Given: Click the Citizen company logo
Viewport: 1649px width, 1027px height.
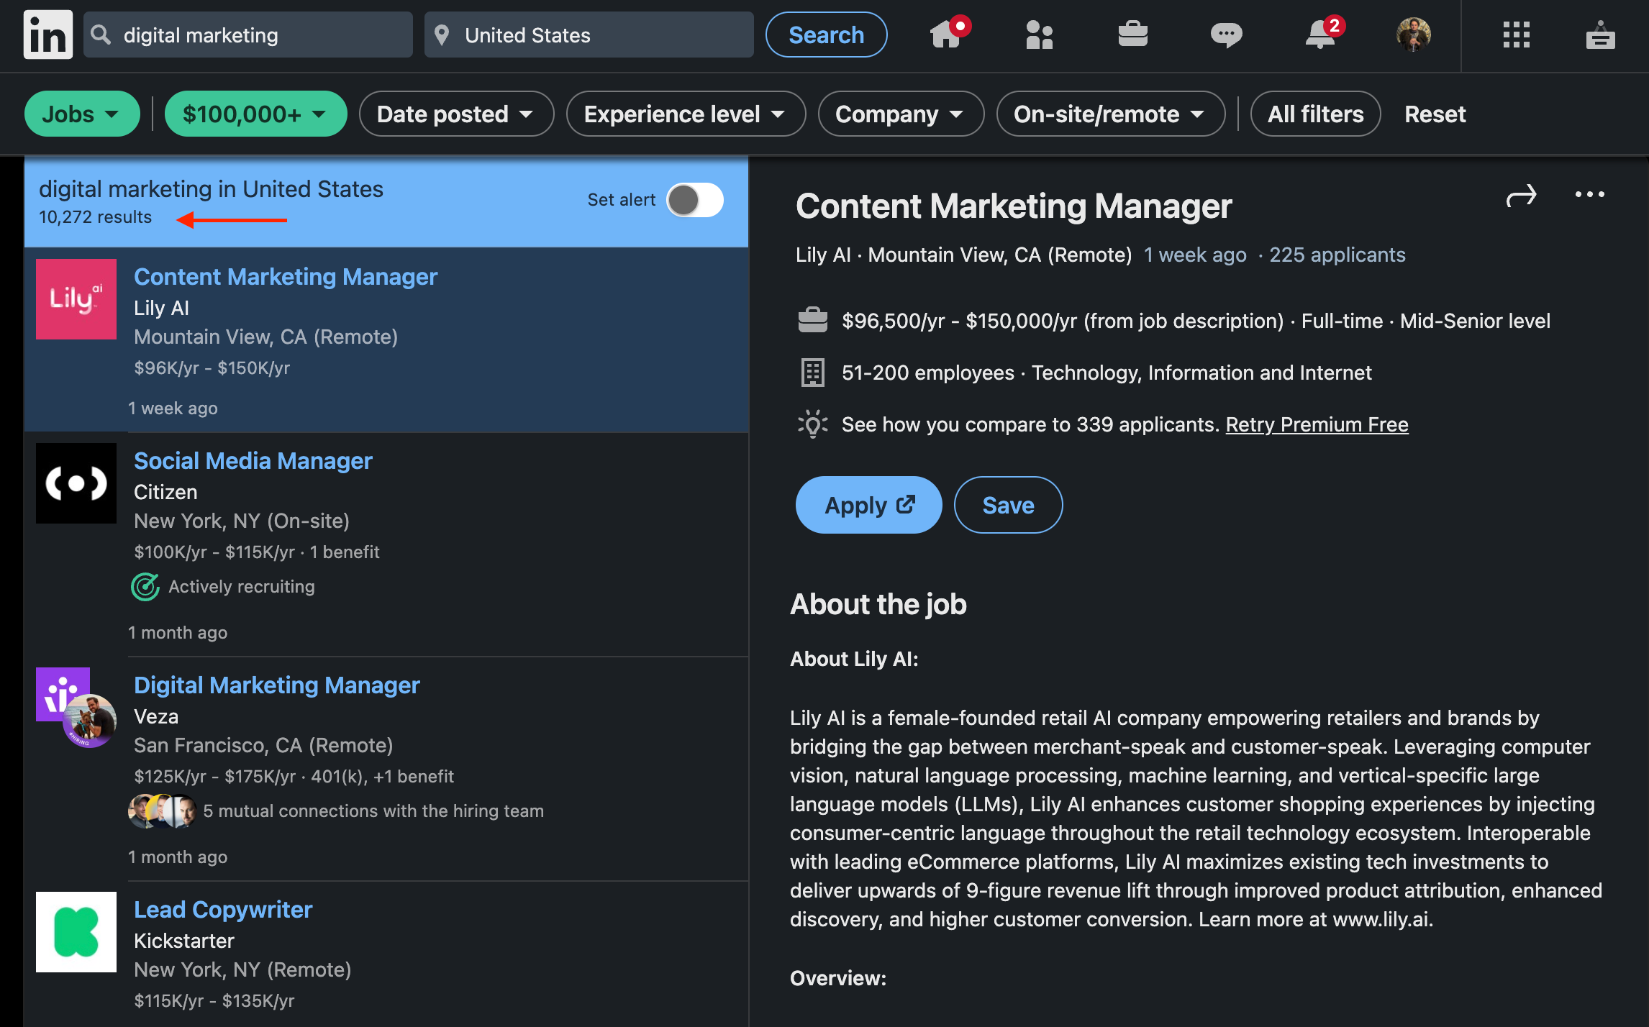Looking at the screenshot, I should (x=76, y=483).
